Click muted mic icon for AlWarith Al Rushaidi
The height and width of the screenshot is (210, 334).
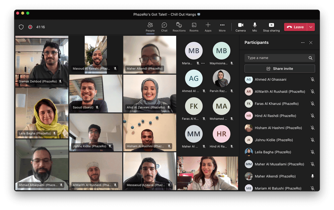tap(312, 92)
